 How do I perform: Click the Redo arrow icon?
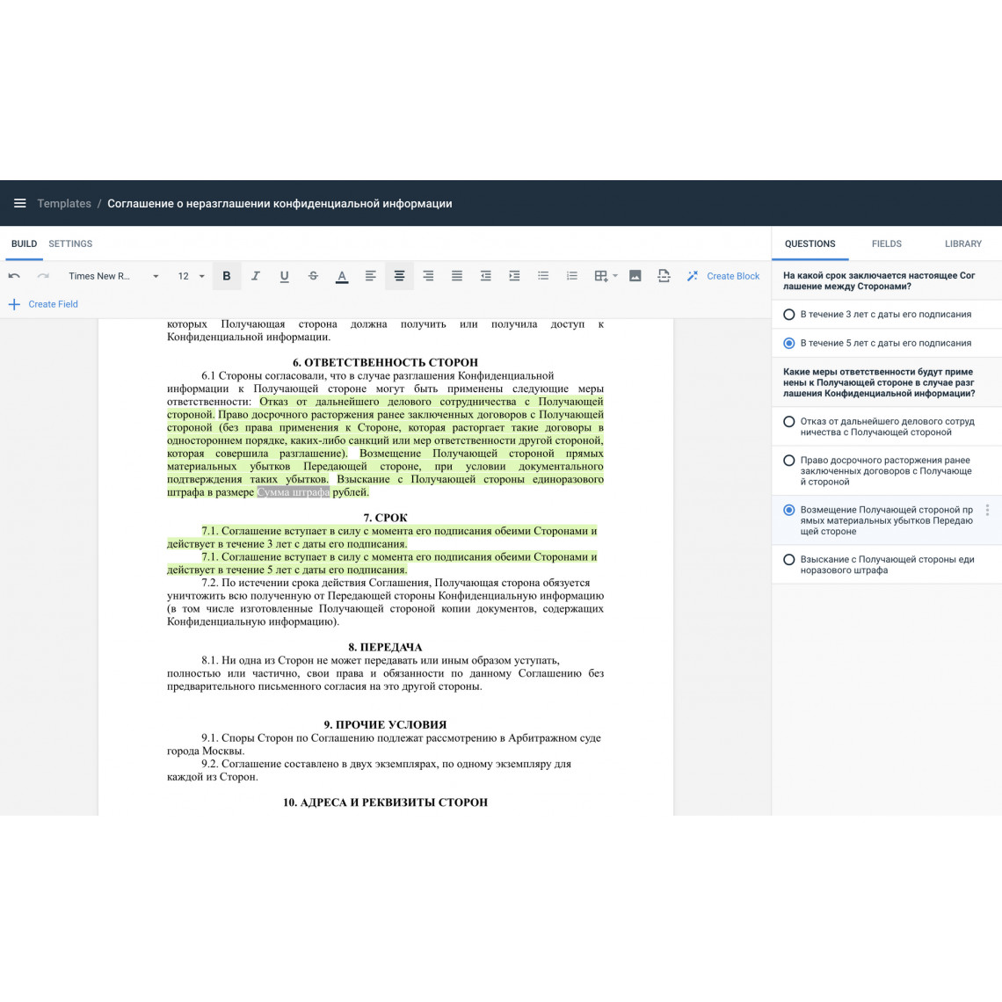(x=43, y=276)
